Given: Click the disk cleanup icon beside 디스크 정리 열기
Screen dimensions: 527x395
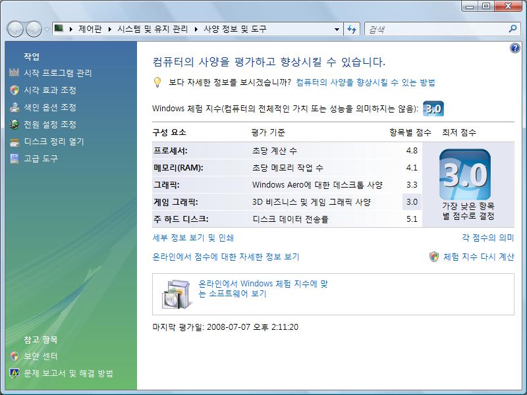Looking at the screenshot, I should (14, 142).
